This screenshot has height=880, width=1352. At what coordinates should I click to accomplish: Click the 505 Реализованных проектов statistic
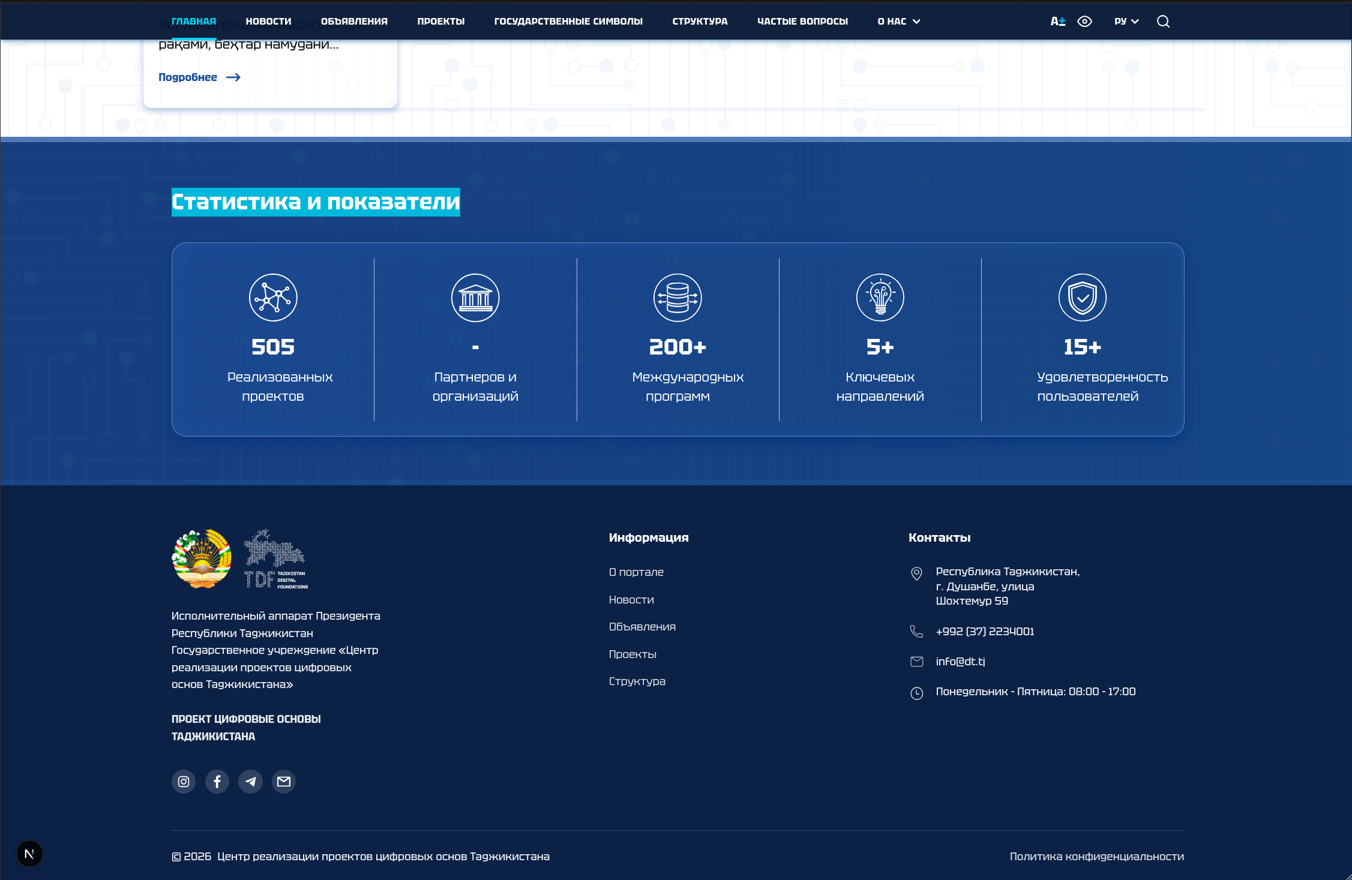coord(273,340)
